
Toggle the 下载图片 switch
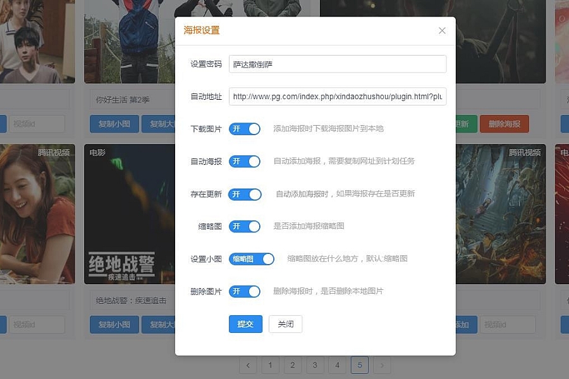pos(245,129)
